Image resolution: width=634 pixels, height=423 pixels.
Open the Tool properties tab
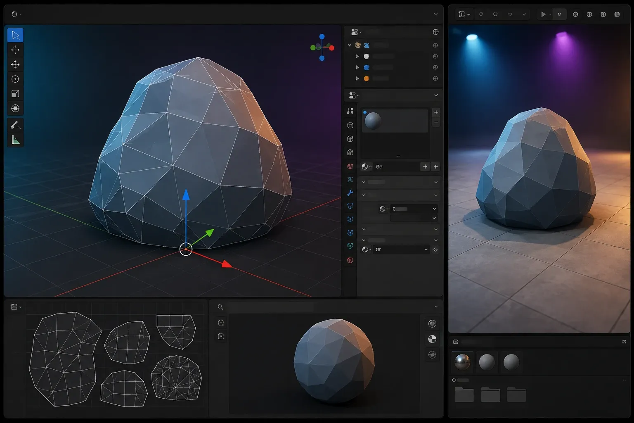[350, 111]
